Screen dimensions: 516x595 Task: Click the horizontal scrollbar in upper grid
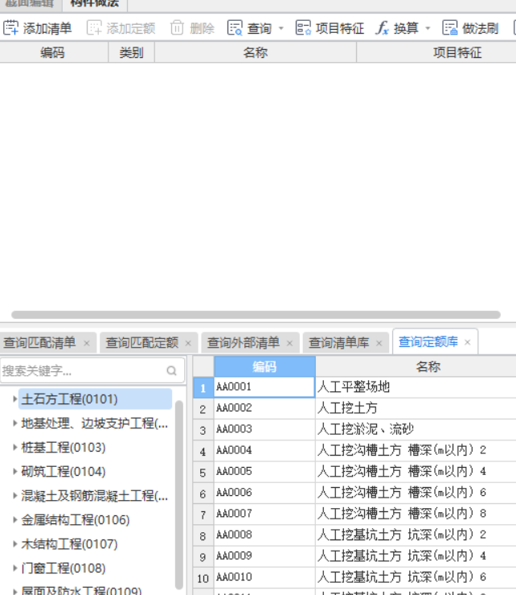click(x=256, y=315)
